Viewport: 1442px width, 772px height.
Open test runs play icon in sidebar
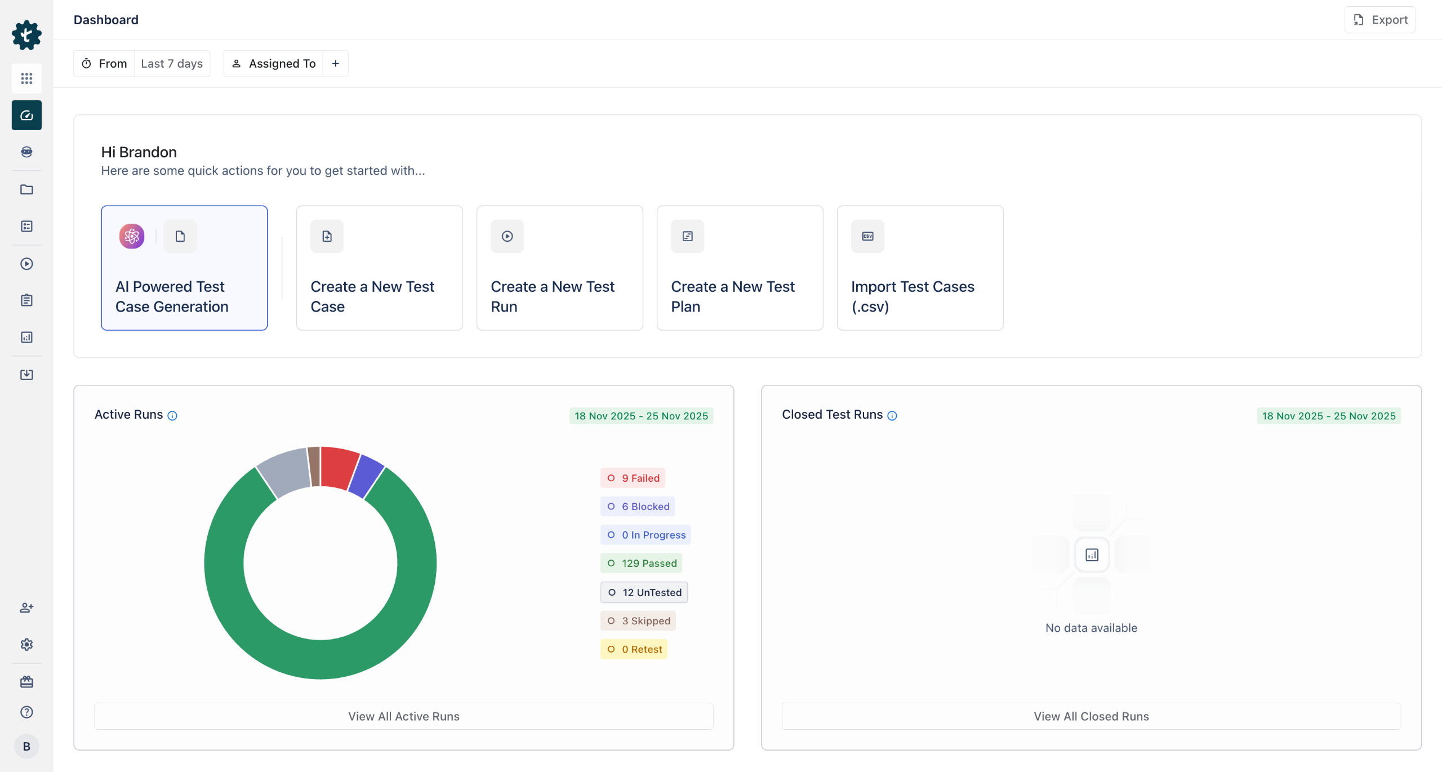point(26,264)
